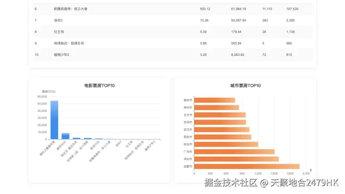The image size is (345, 194).
Task: Click the 3.28 value in row 10
Action: pyautogui.click(x=203, y=55)
